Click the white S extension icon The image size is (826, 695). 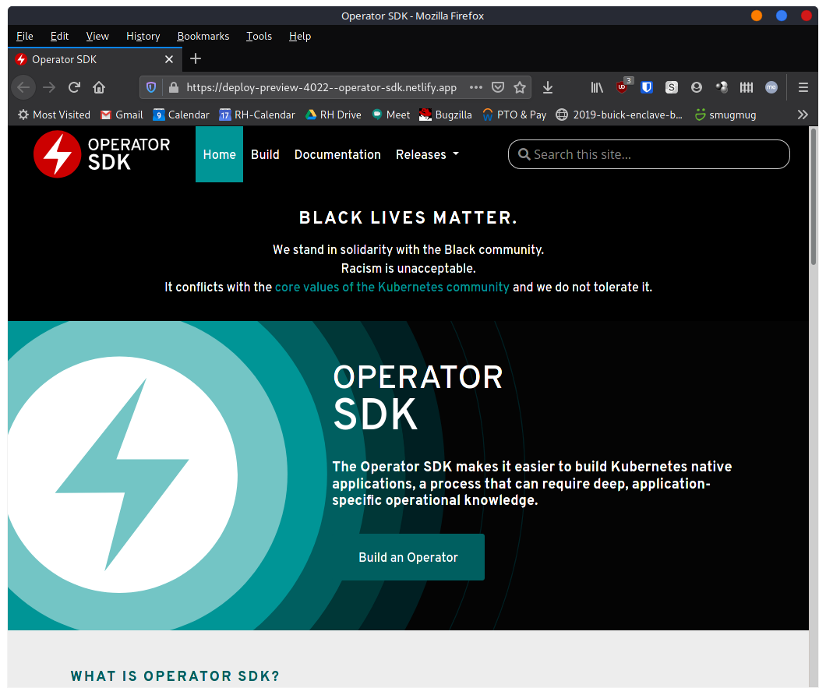pyautogui.click(x=672, y=87)
